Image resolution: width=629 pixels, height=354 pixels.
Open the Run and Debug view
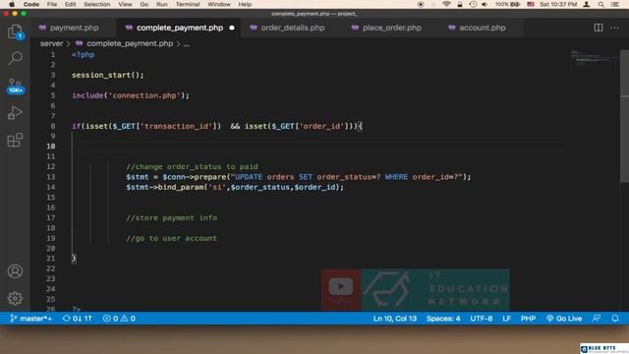point(15,113)
